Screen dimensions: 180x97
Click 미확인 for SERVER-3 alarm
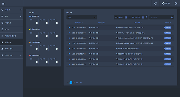click(x=168, y=54)
